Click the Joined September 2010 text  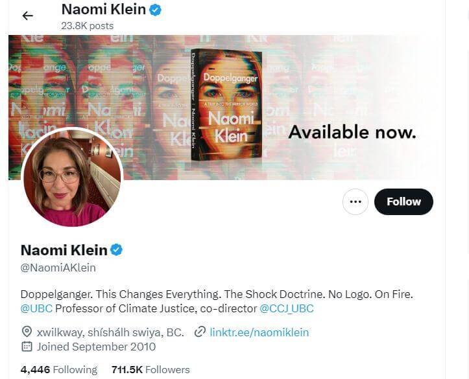click(96, 347)
